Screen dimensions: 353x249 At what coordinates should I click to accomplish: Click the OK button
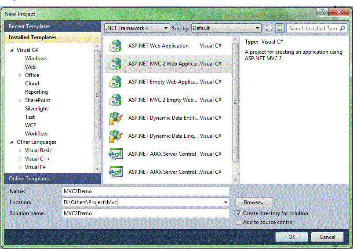[292, 237]
